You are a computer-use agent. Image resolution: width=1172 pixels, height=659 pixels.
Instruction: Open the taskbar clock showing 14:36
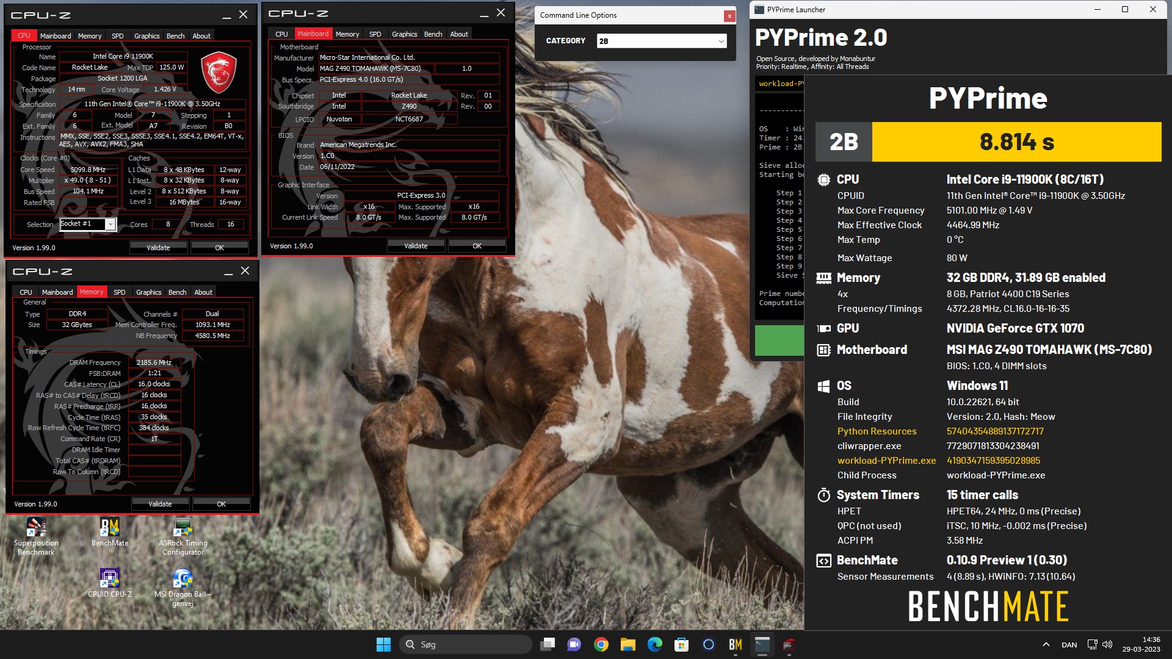(1141, 644)
